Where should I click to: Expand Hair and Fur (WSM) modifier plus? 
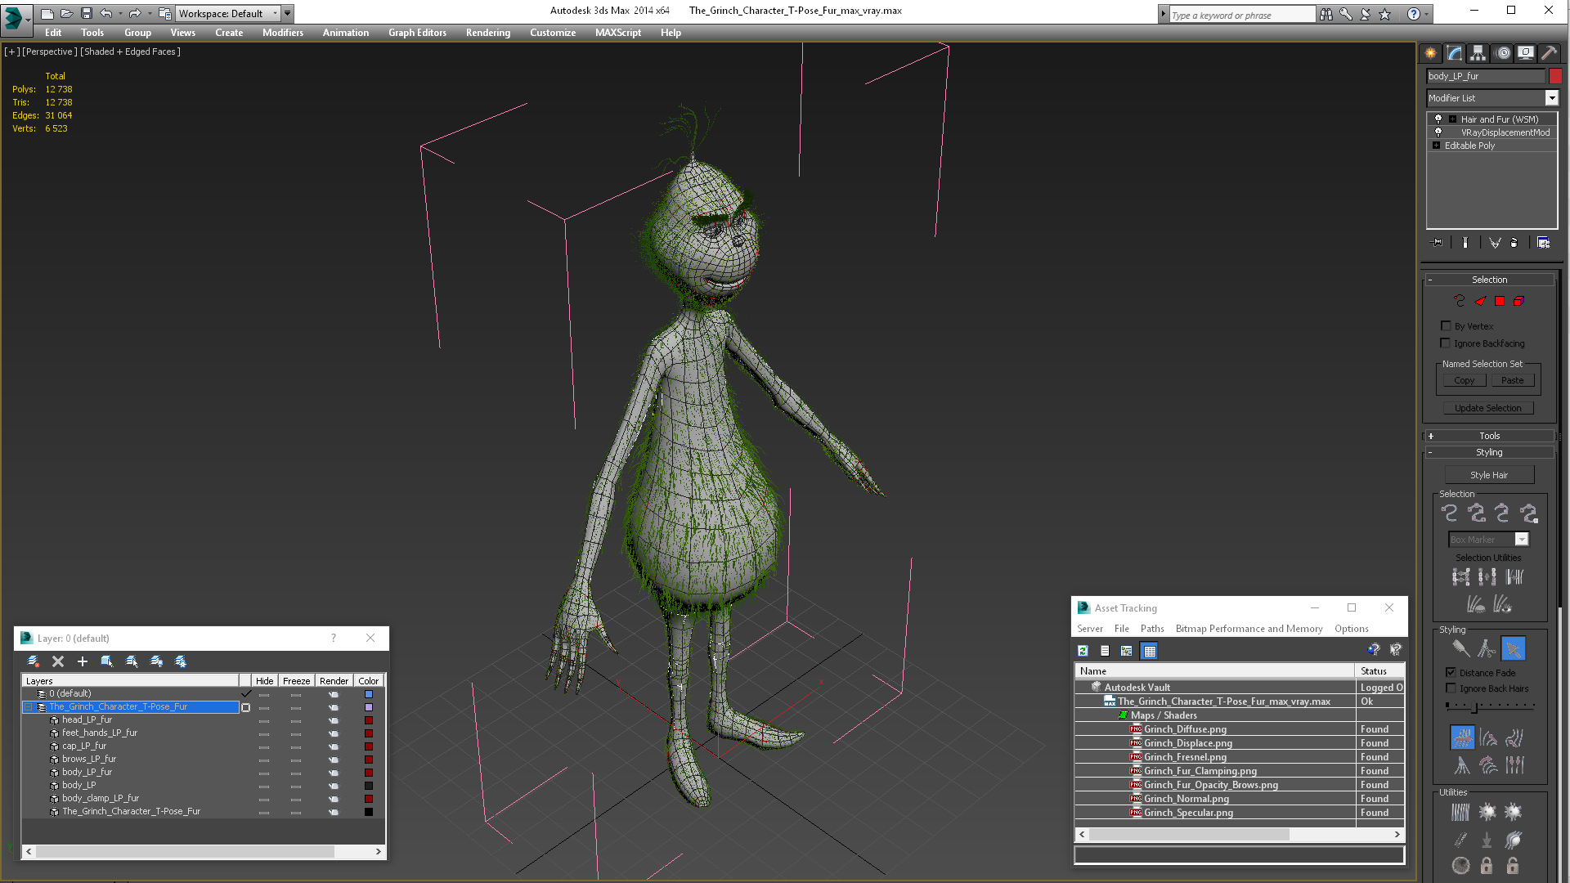point(1452,119)
